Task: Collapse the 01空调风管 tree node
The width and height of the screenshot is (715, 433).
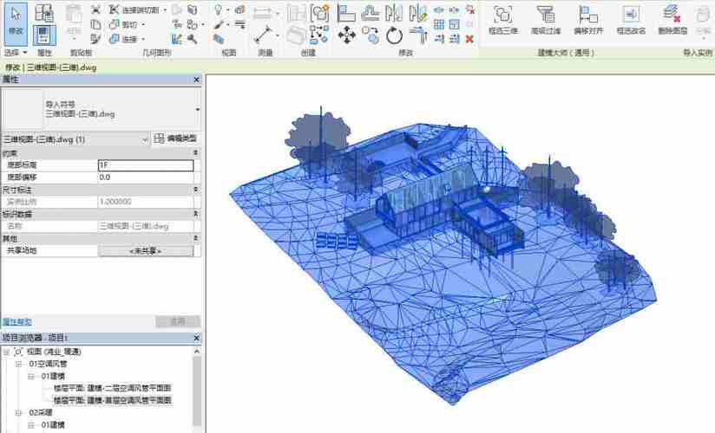Action: (x=20, y=365)
